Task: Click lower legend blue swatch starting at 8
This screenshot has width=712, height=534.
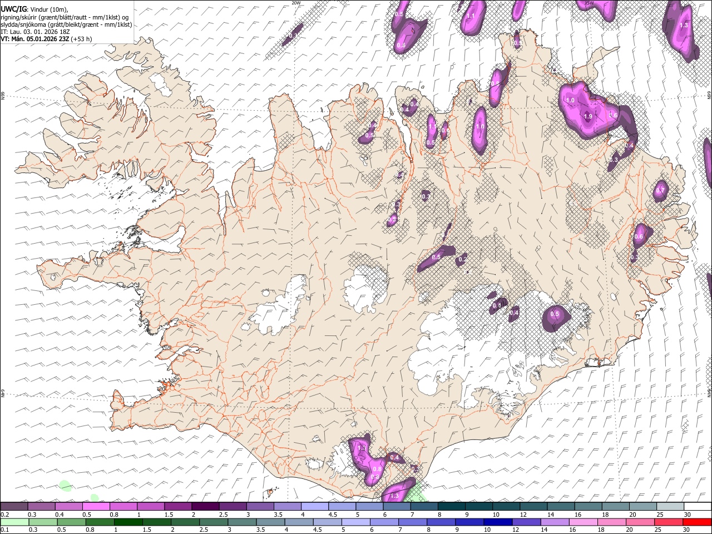Action: click(x=441, y=522)
